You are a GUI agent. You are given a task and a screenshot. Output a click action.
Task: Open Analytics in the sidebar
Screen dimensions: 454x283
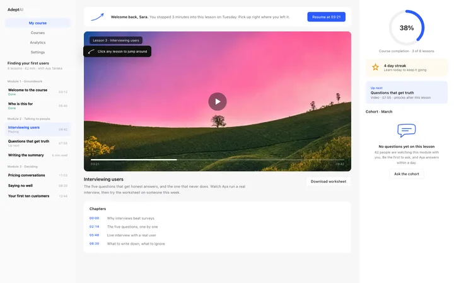click(x=38, y=43)
